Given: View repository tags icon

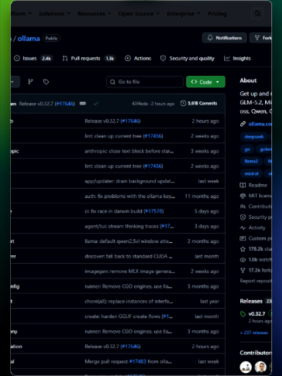Looking at the screenshot, I should [46, 82].
